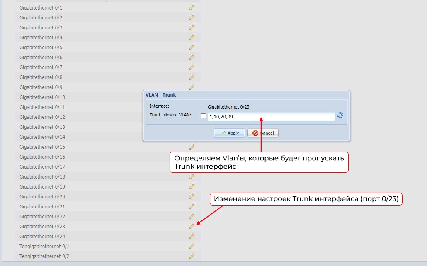
Task: Edit the Tengigabitethernet 0/2 interface
Action: 191,256
